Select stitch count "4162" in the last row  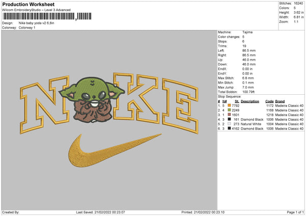(236, 129)
